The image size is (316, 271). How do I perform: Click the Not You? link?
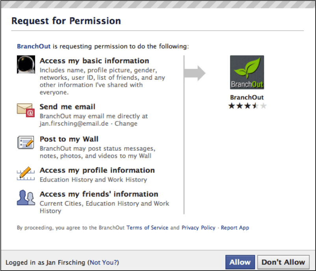[103, 262]
